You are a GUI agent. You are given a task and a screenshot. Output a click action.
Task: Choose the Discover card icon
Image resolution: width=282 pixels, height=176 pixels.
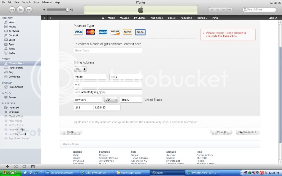pyautogui.click(x=115, y=32)
